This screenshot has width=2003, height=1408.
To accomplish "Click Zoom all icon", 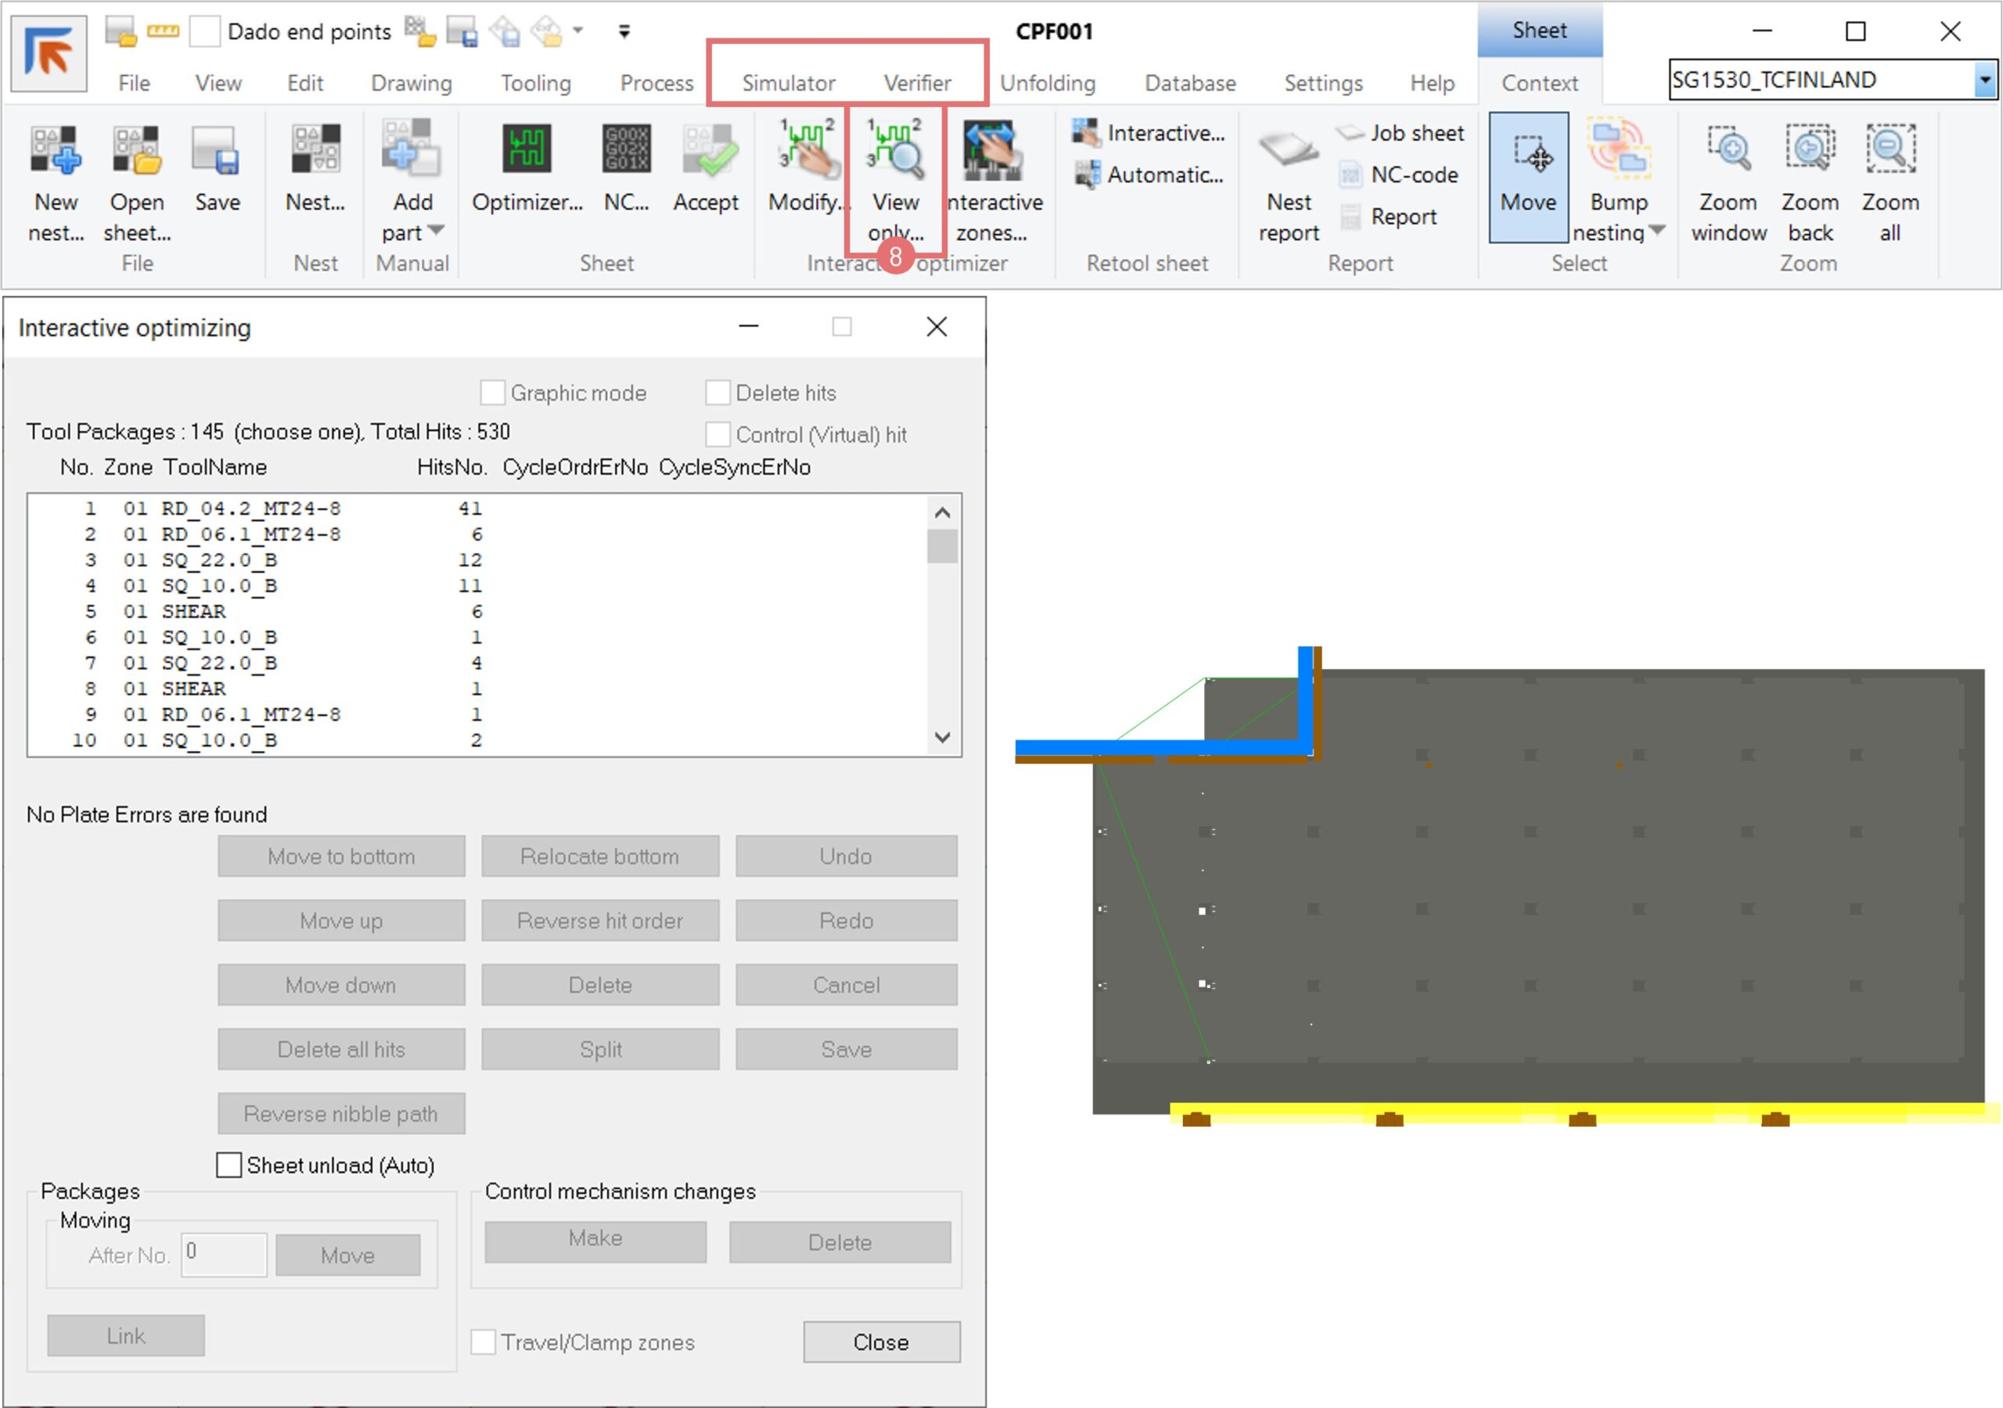I will pyautogui.click(x=1890, y=150).
